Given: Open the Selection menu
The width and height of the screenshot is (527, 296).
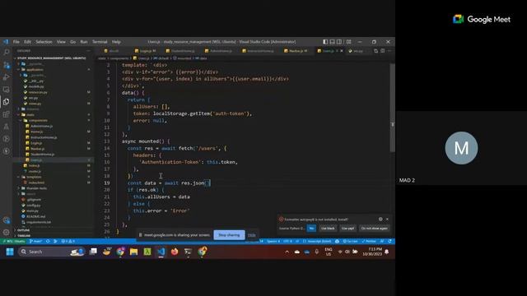Looking at the screenshot, I should (x=44, y=42).
